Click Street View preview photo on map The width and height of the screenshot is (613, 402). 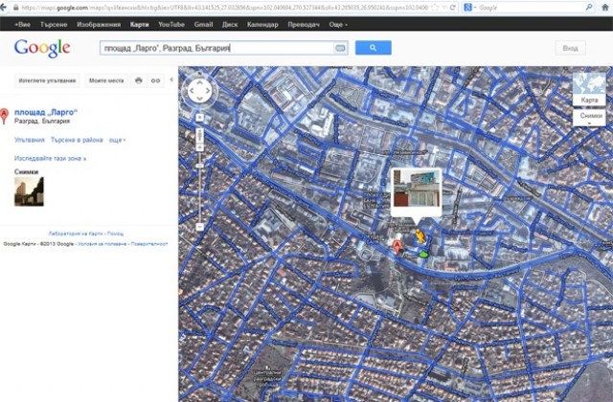point(417,190)
